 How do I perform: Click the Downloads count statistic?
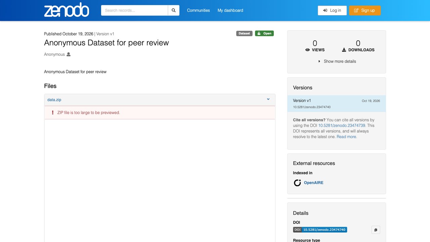(358, 46)
